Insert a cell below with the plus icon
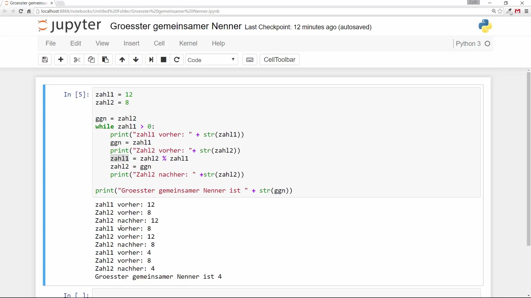 point(61,60)
